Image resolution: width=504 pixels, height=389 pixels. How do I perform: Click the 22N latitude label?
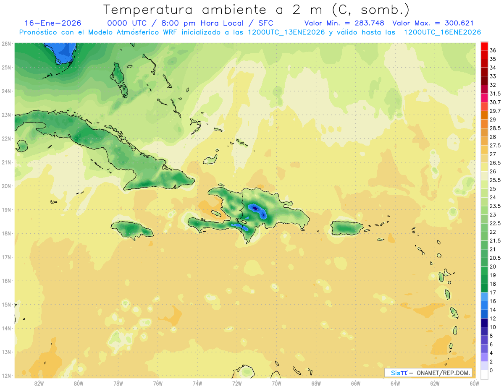pos(6,138)
